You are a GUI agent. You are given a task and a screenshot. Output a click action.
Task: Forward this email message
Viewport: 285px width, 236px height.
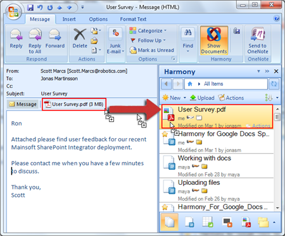pos(55,38)
